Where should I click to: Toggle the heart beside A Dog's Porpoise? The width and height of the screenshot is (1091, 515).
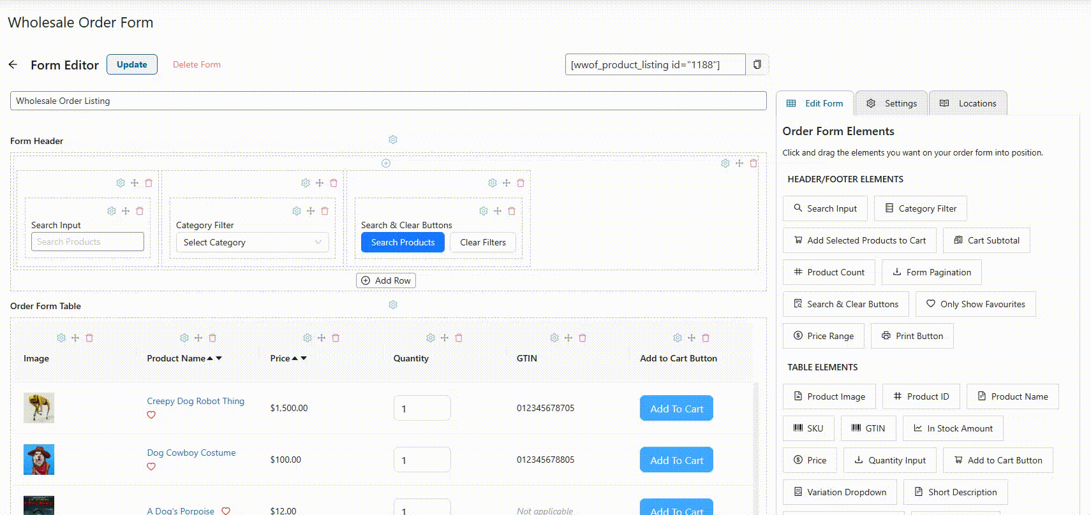click(x=226, y=511)
